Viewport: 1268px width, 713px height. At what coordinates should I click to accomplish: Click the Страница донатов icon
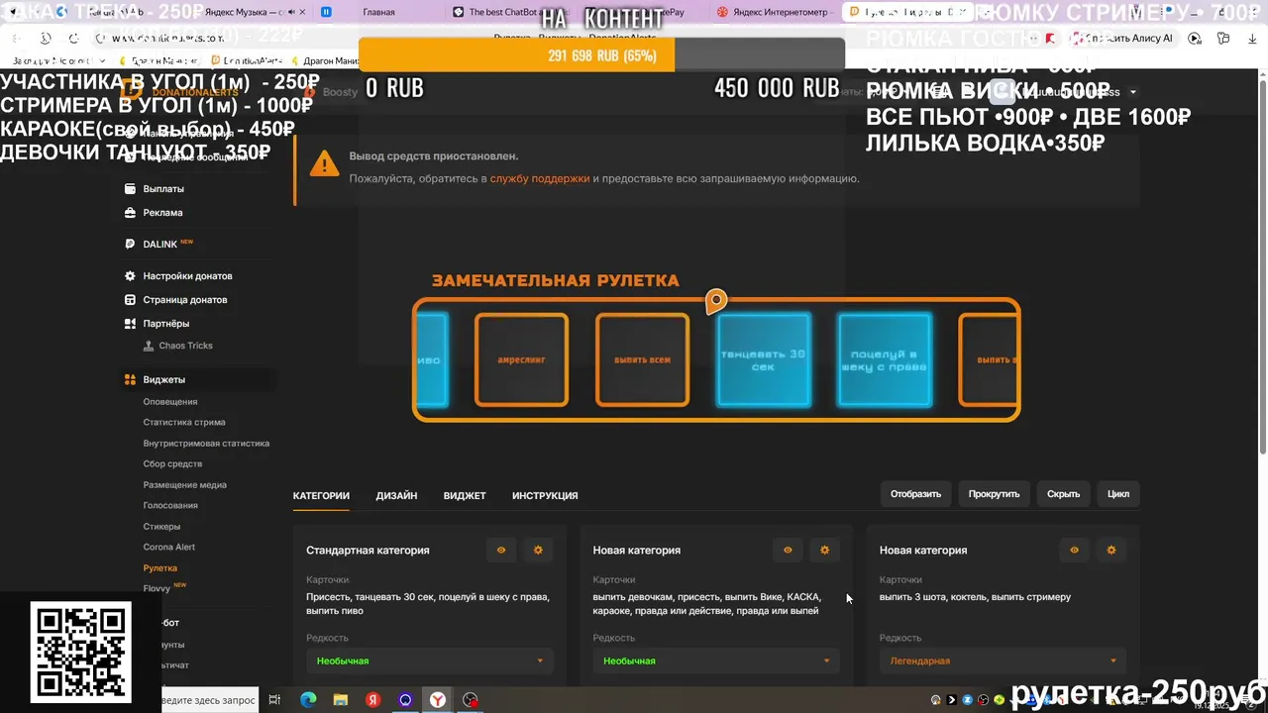point(130,299)
